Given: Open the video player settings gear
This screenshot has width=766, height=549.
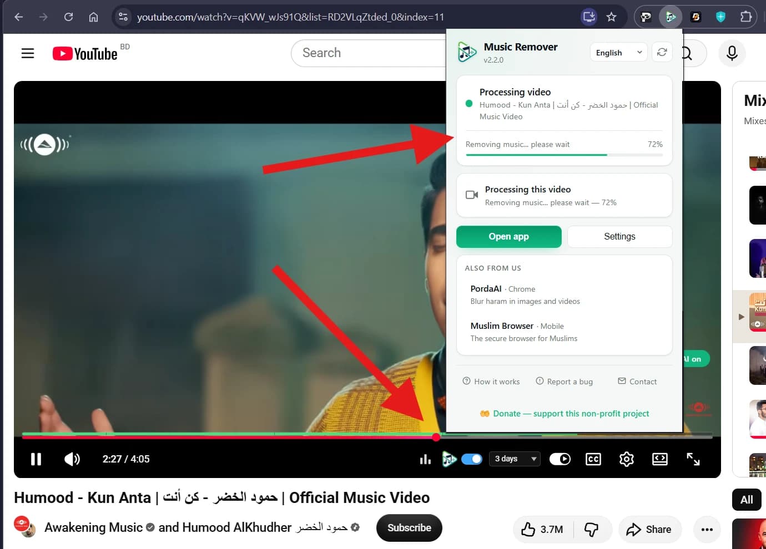Looking at the screenshot, I should coord(627,459).
